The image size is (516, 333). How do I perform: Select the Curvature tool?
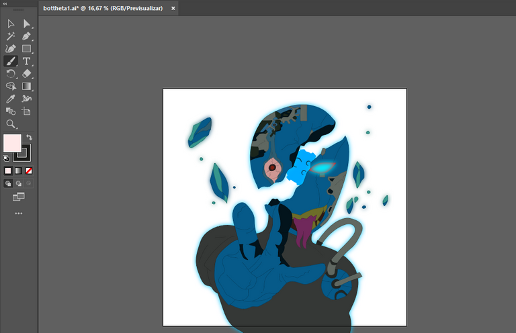pos(11,48)
